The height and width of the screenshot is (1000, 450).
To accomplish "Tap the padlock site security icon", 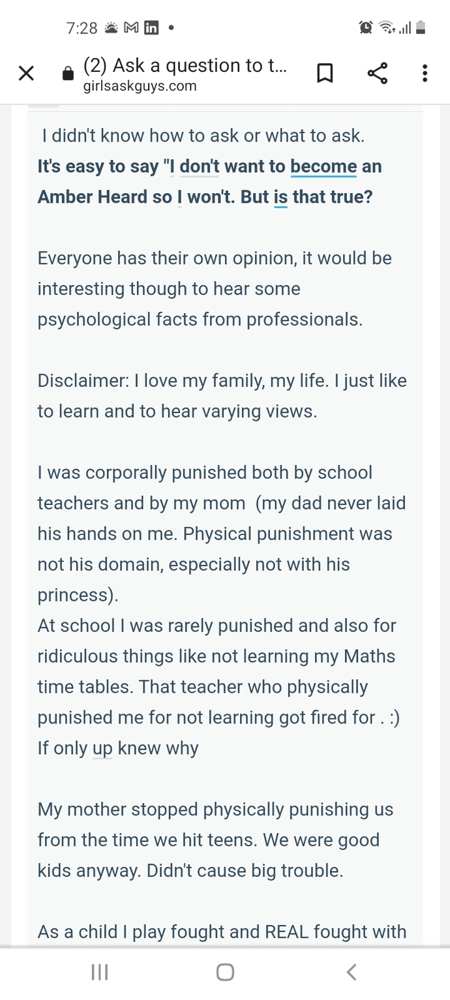I will click(x=68, y=74).
